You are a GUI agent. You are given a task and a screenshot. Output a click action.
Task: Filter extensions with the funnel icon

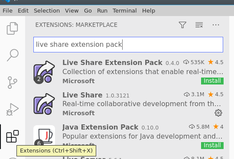[182, 25]
